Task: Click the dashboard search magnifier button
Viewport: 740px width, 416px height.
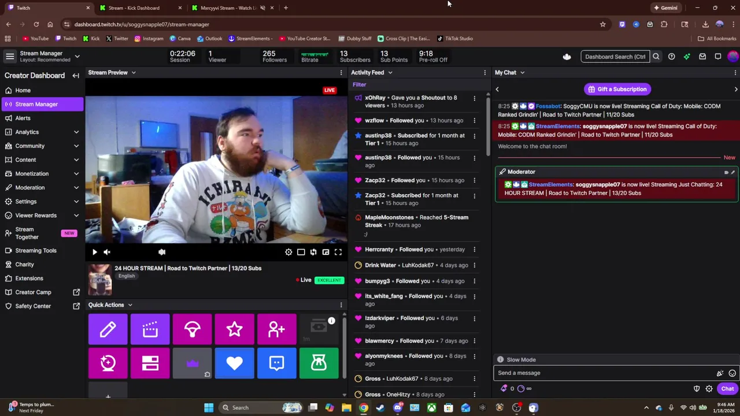Action: pos(656,57)
